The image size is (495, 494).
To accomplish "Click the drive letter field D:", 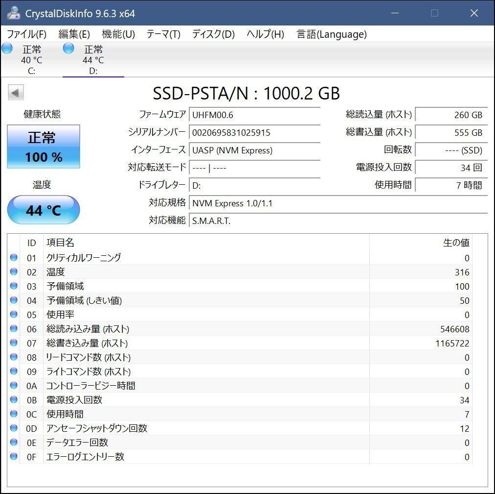I will point(254,185).
